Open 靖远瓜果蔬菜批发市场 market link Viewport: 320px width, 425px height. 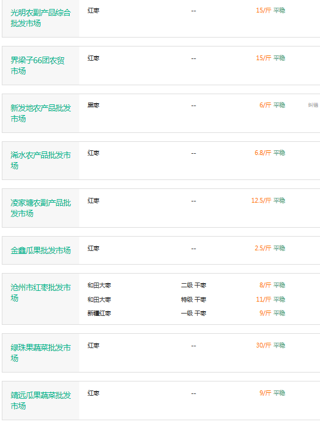(x=41, y=401)
